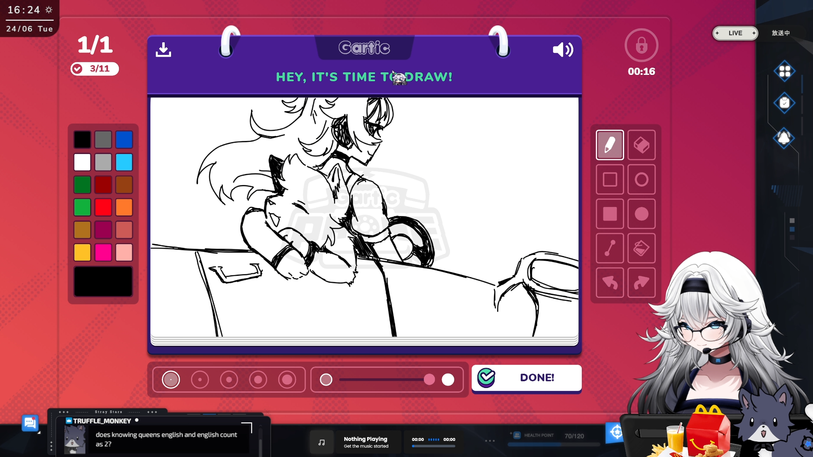Choose the fourth brush size

pos(258,380)
